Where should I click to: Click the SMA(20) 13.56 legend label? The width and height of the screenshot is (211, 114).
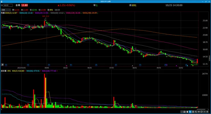coord(41,13)
